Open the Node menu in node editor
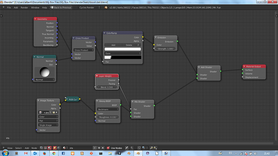The width and height of the screenshot is (278, 156). (x=34, y=148)
